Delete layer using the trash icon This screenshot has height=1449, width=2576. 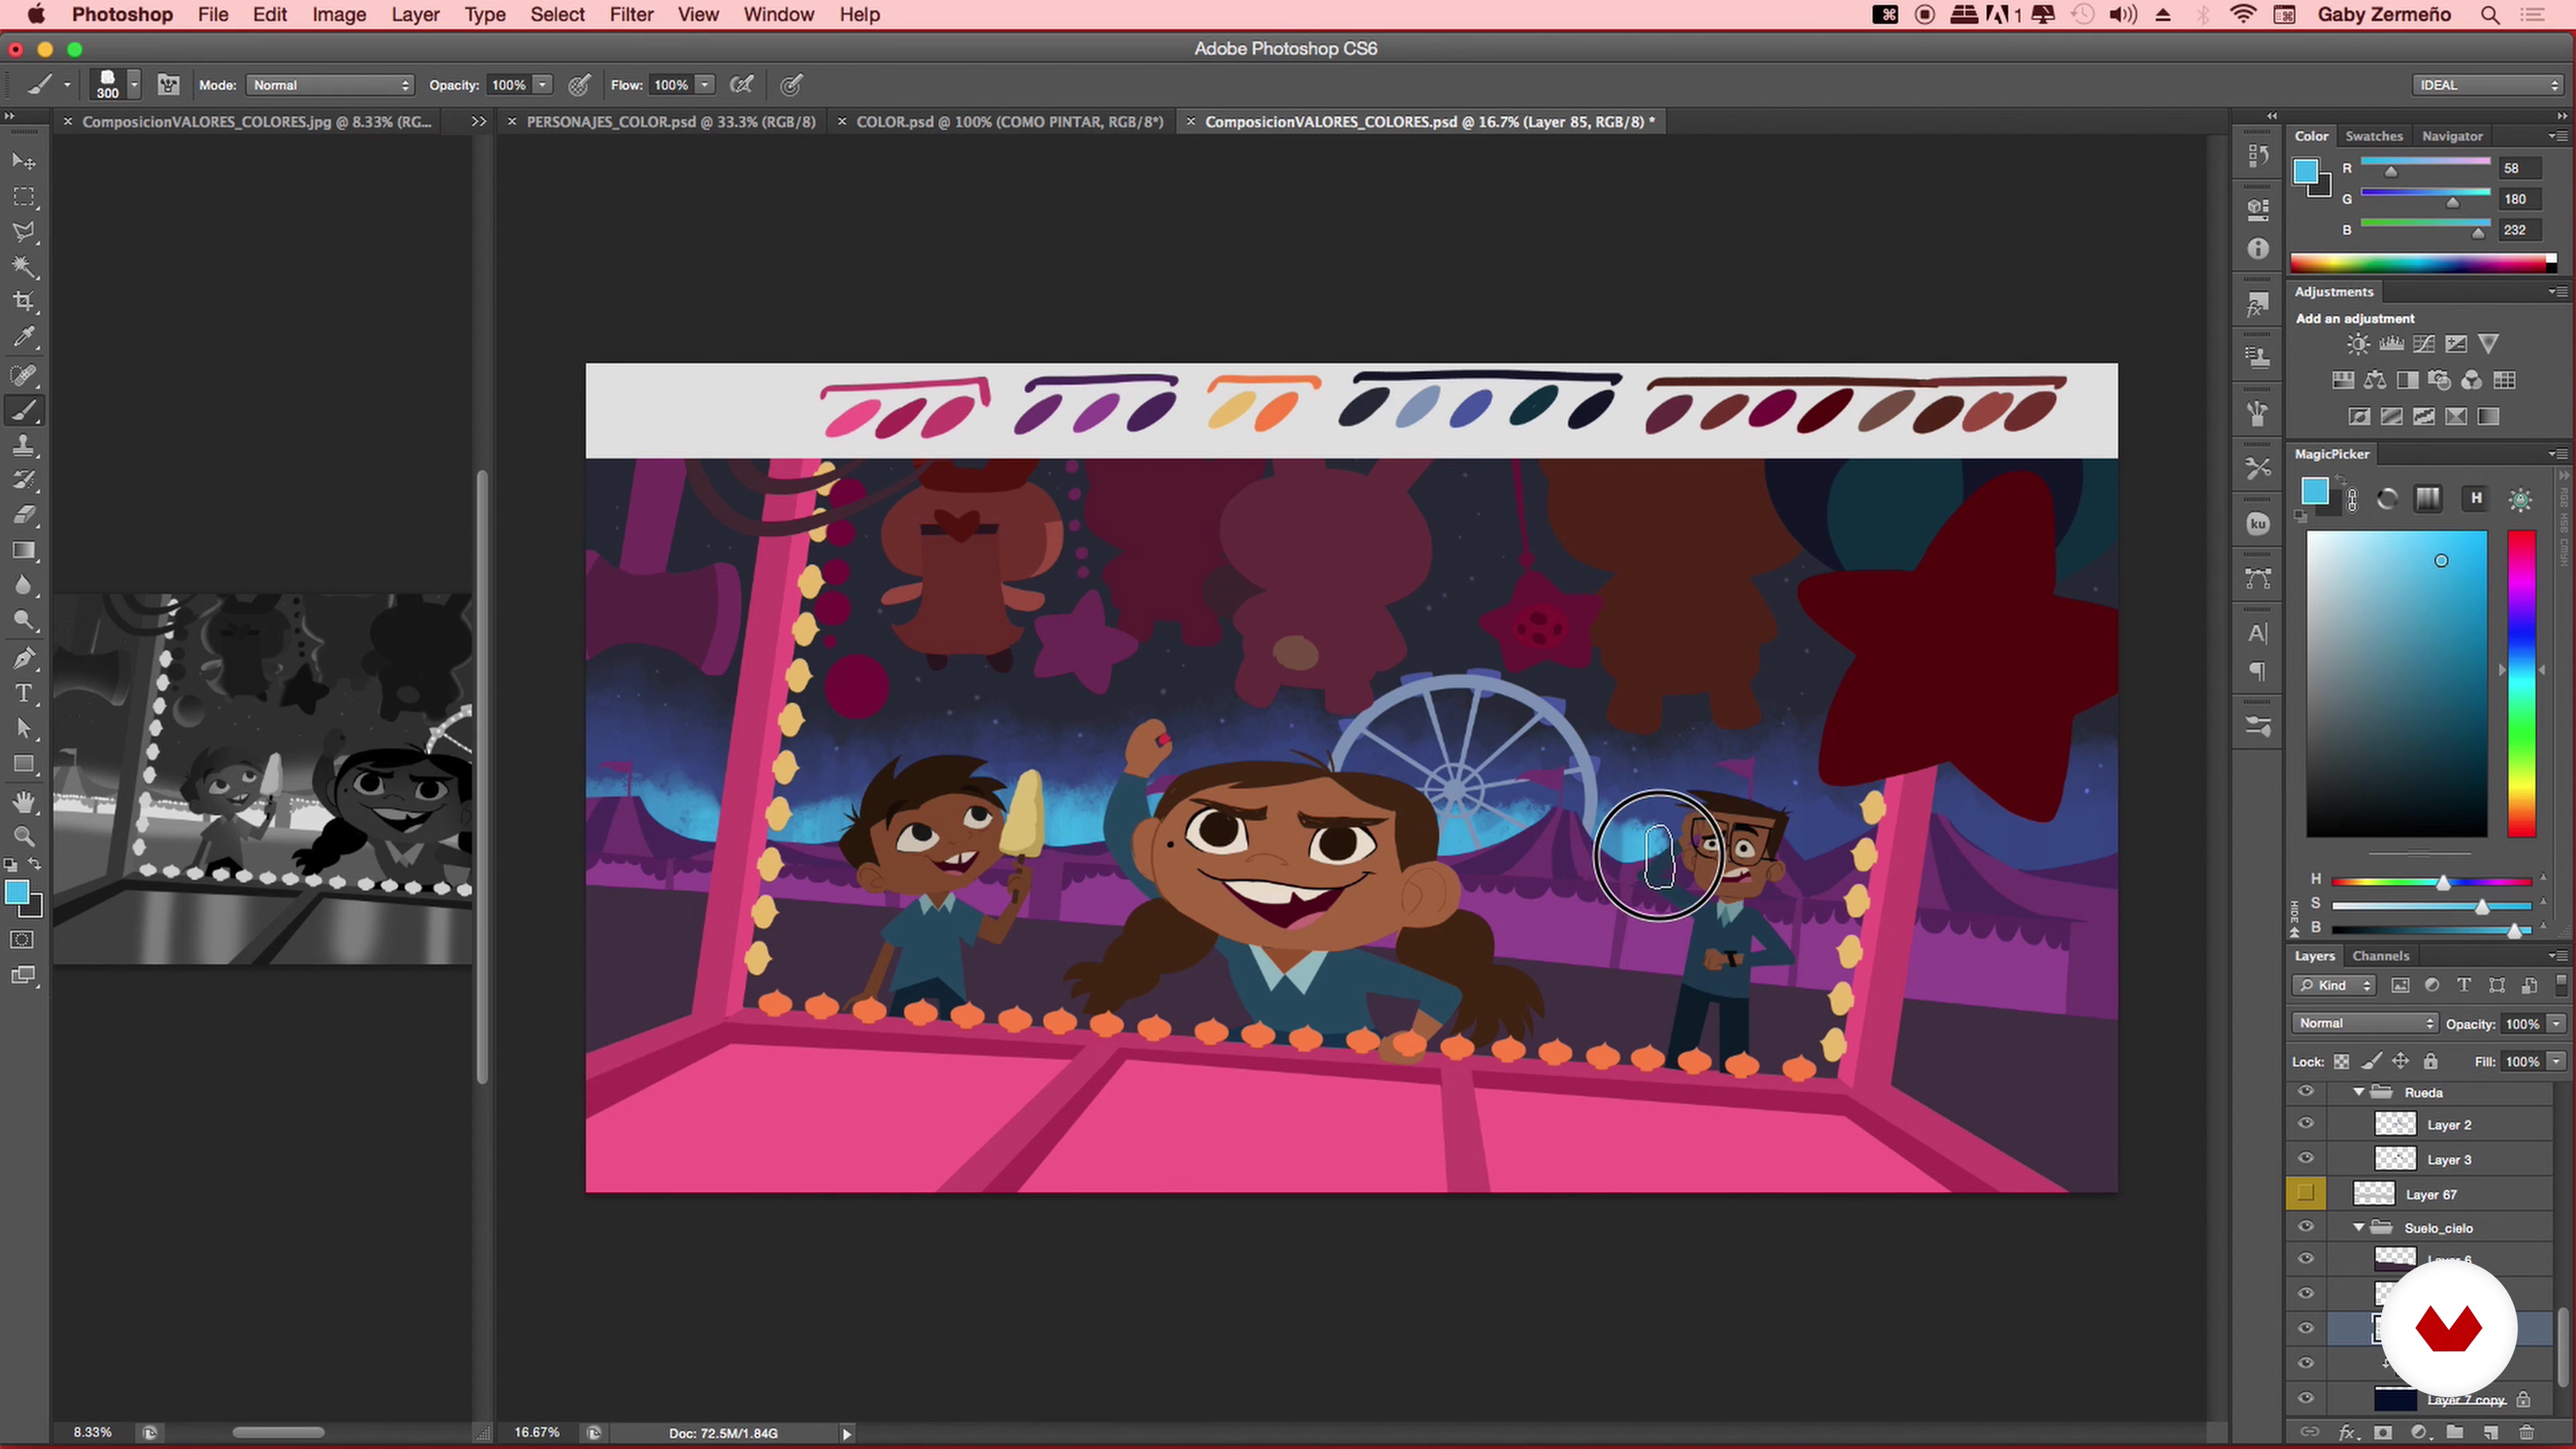coord(2526,1433)
